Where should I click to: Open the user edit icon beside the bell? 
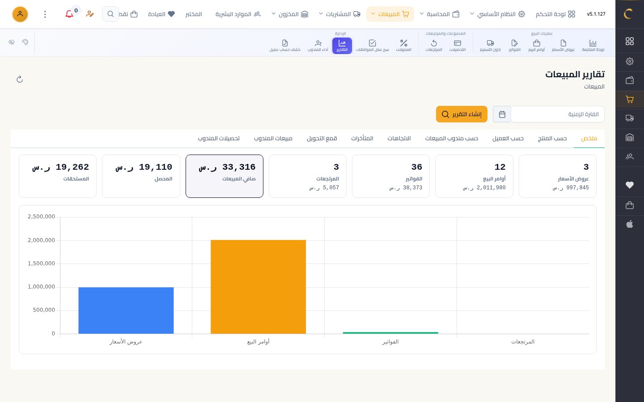[90, 14]
